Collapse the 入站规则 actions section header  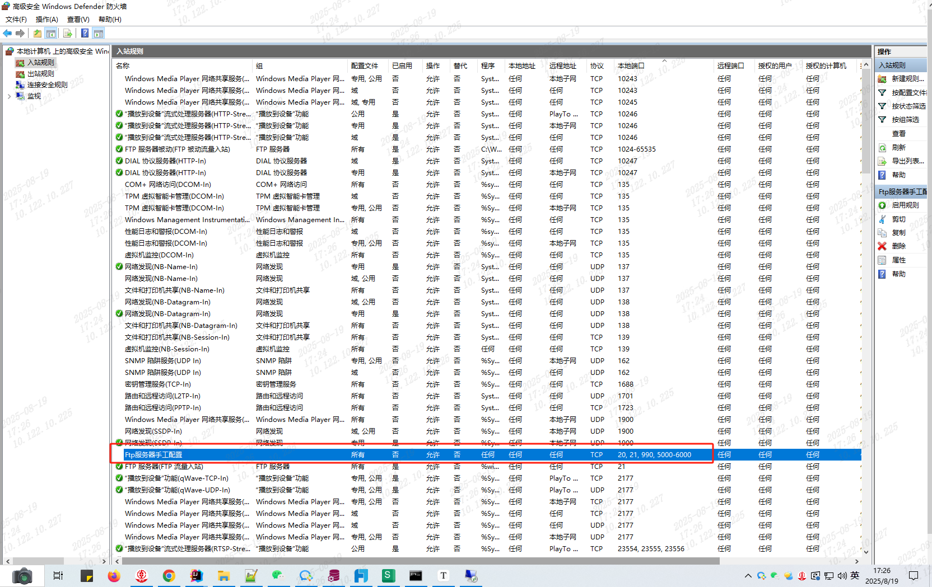coord(901,65)
